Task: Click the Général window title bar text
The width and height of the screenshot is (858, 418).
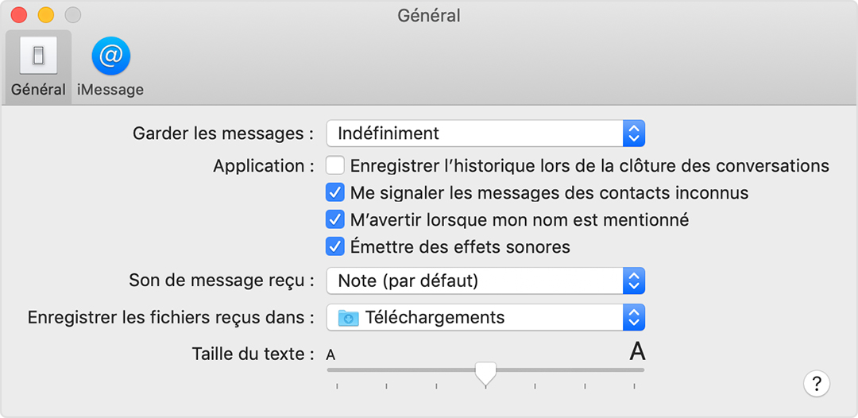Action: coord(429,15)
